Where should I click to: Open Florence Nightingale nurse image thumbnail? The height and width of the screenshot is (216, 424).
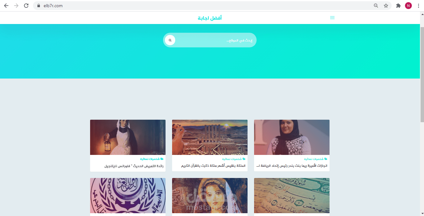(128, 137)
